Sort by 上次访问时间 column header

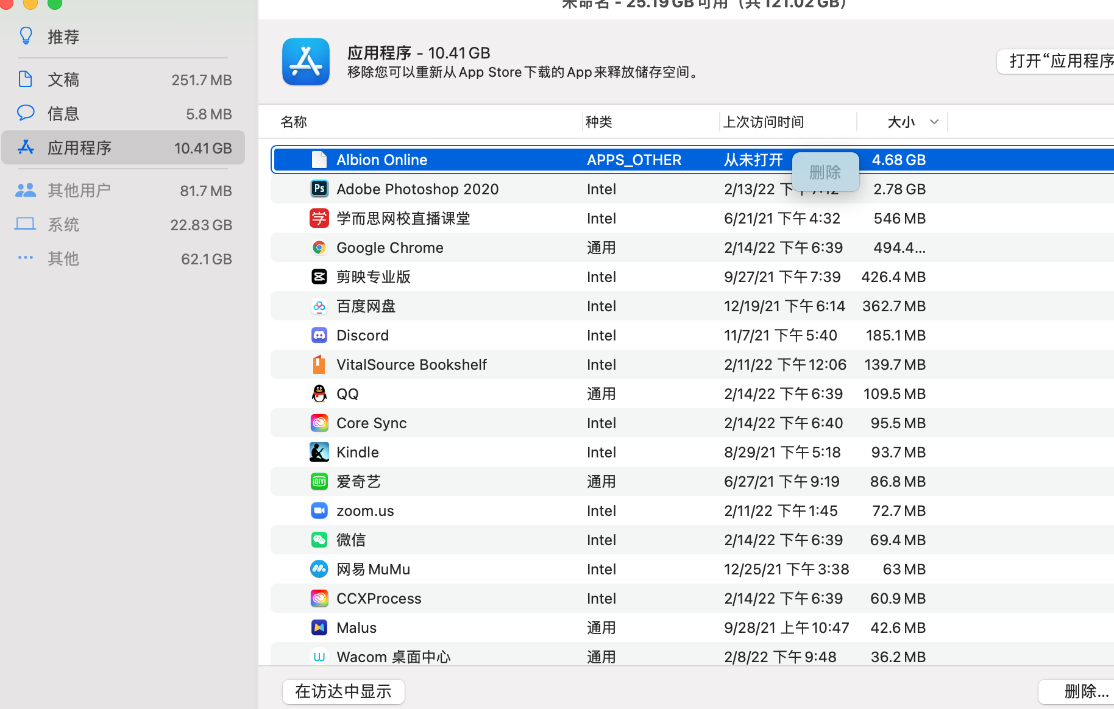coord(764,122)
